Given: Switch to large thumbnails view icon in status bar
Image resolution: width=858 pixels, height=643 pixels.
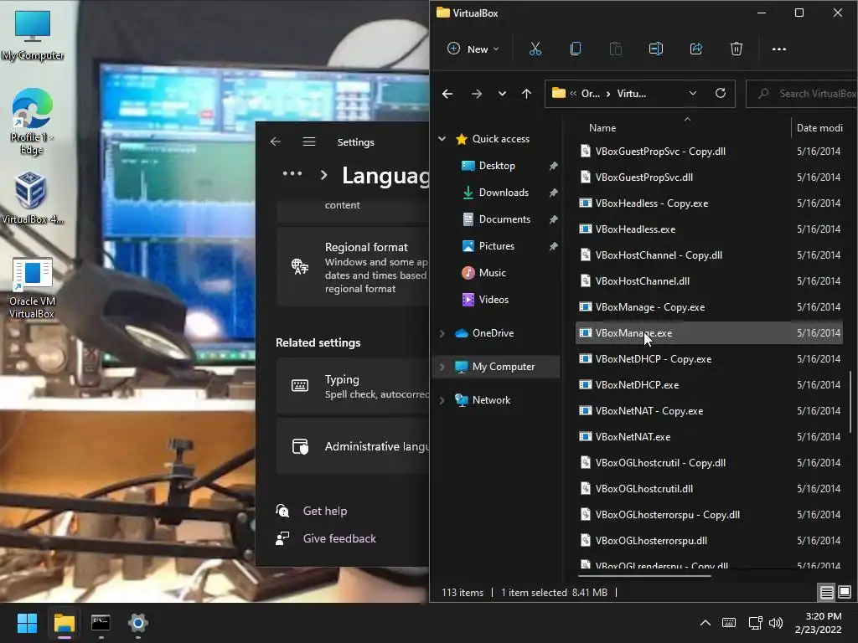Looking at the screenshot, I should [x=845, y=592].
